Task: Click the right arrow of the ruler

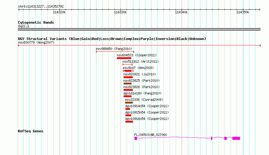Action: 259,10
